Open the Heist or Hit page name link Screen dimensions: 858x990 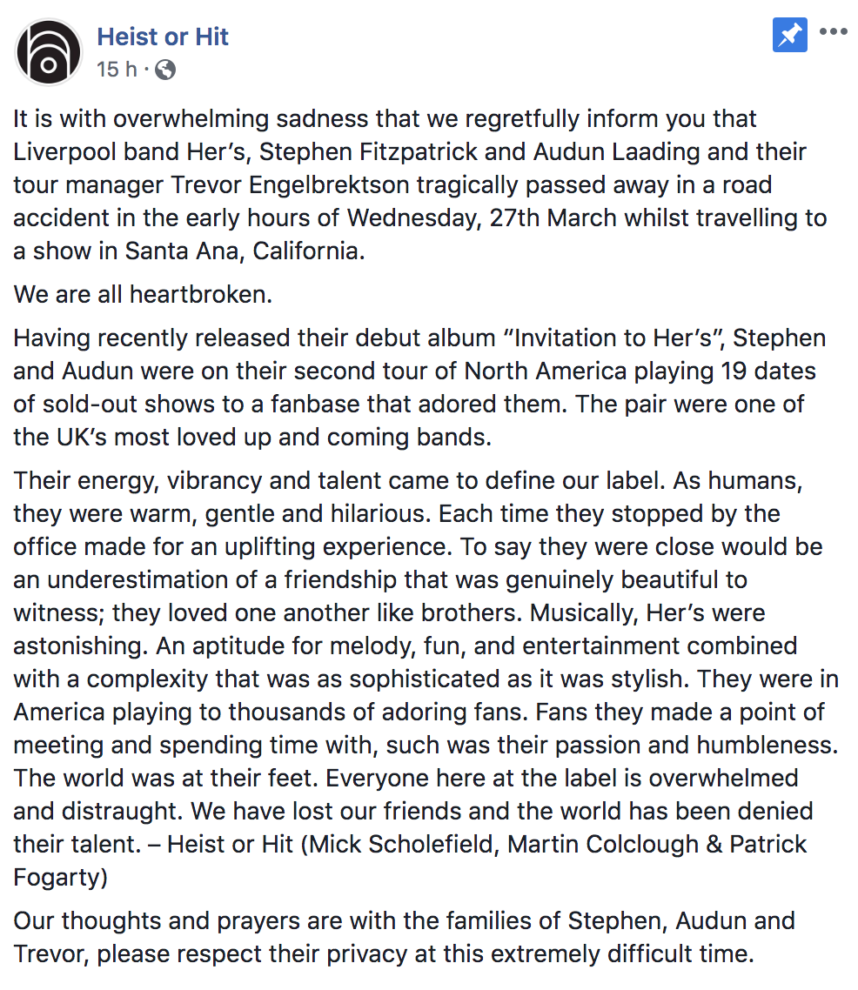163,37
